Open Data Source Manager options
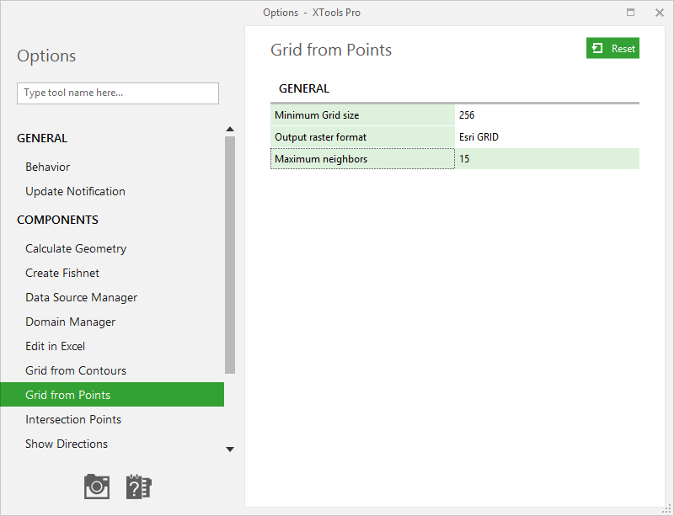Image resolution: width=674 pixels, height=516 pixels. pyautogui.click(x=81, y=298)
